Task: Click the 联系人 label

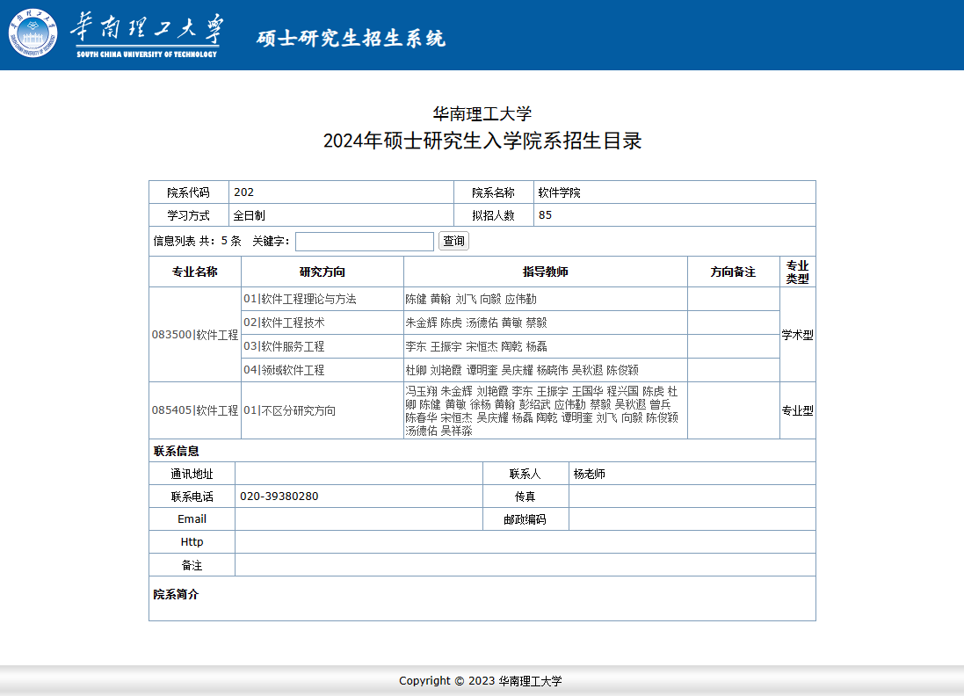Action: click(525, 474)
